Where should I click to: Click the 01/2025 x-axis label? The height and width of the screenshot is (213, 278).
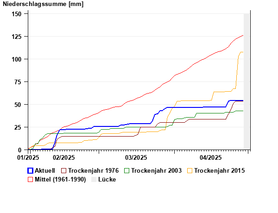coord(28,157)
